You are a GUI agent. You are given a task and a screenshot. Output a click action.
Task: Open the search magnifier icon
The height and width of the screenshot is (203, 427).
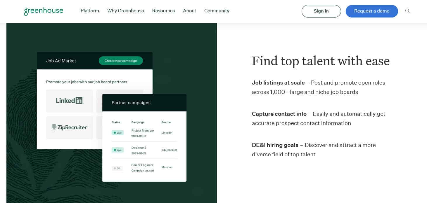[407, 11]
